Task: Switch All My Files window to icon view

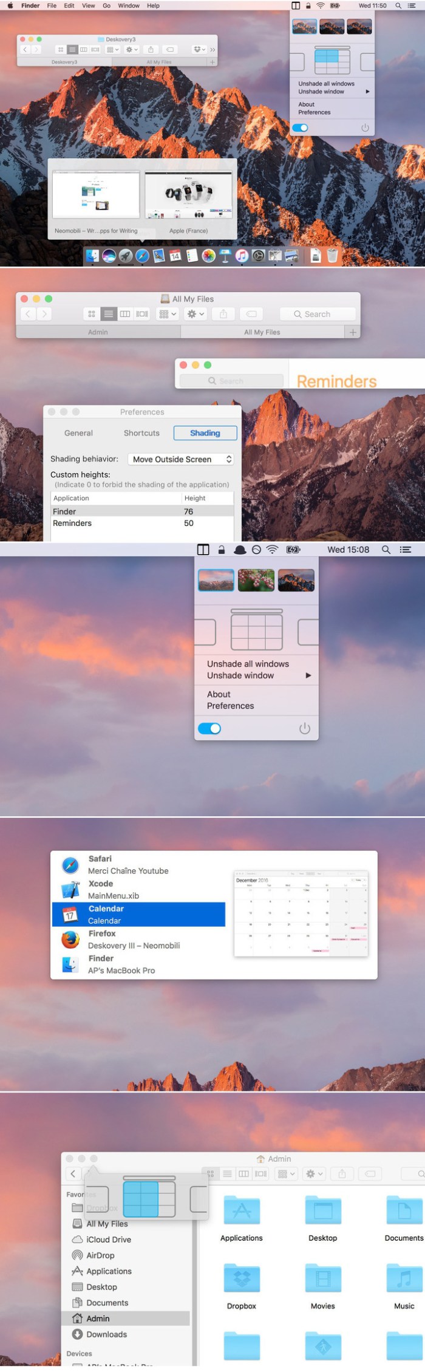Action: [92, 314]
